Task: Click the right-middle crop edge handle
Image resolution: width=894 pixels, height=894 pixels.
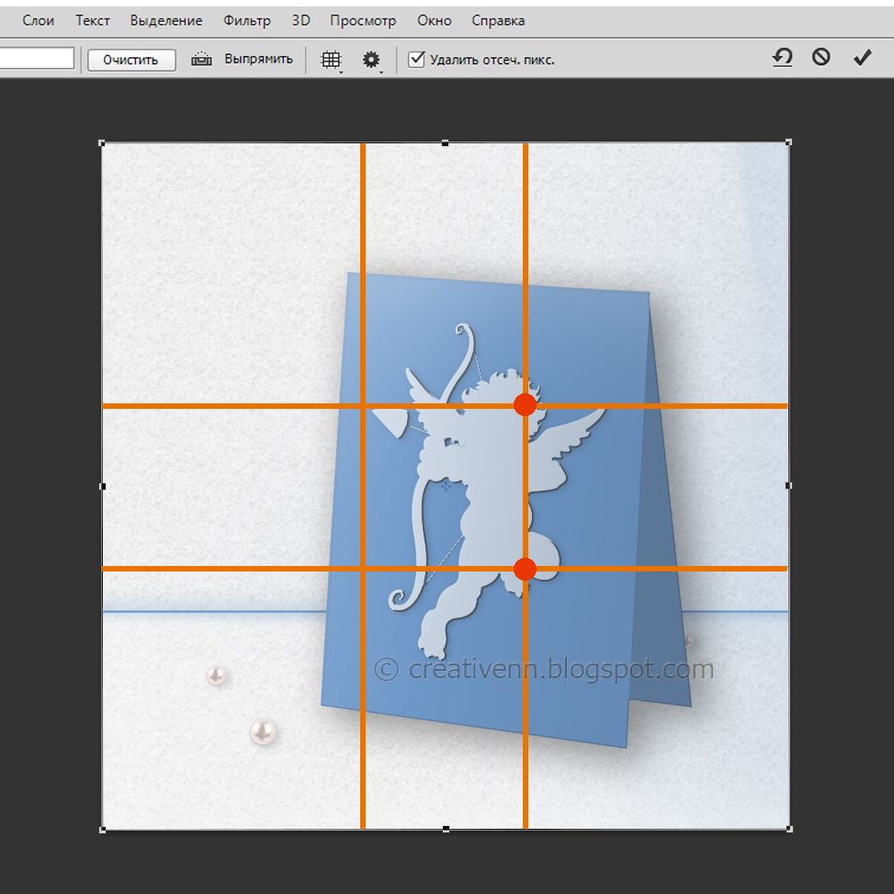Action: [x=788, y=486]
